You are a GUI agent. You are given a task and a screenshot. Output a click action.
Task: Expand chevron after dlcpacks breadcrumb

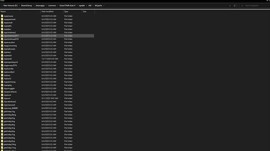click(104, 6)
